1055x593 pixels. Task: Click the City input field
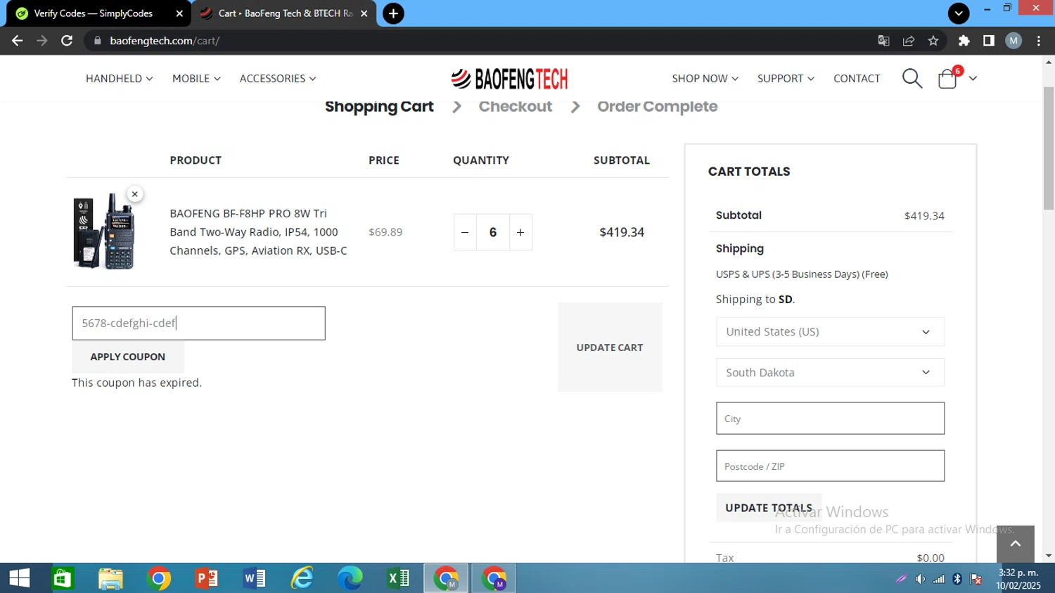click(x=830, y=419)
